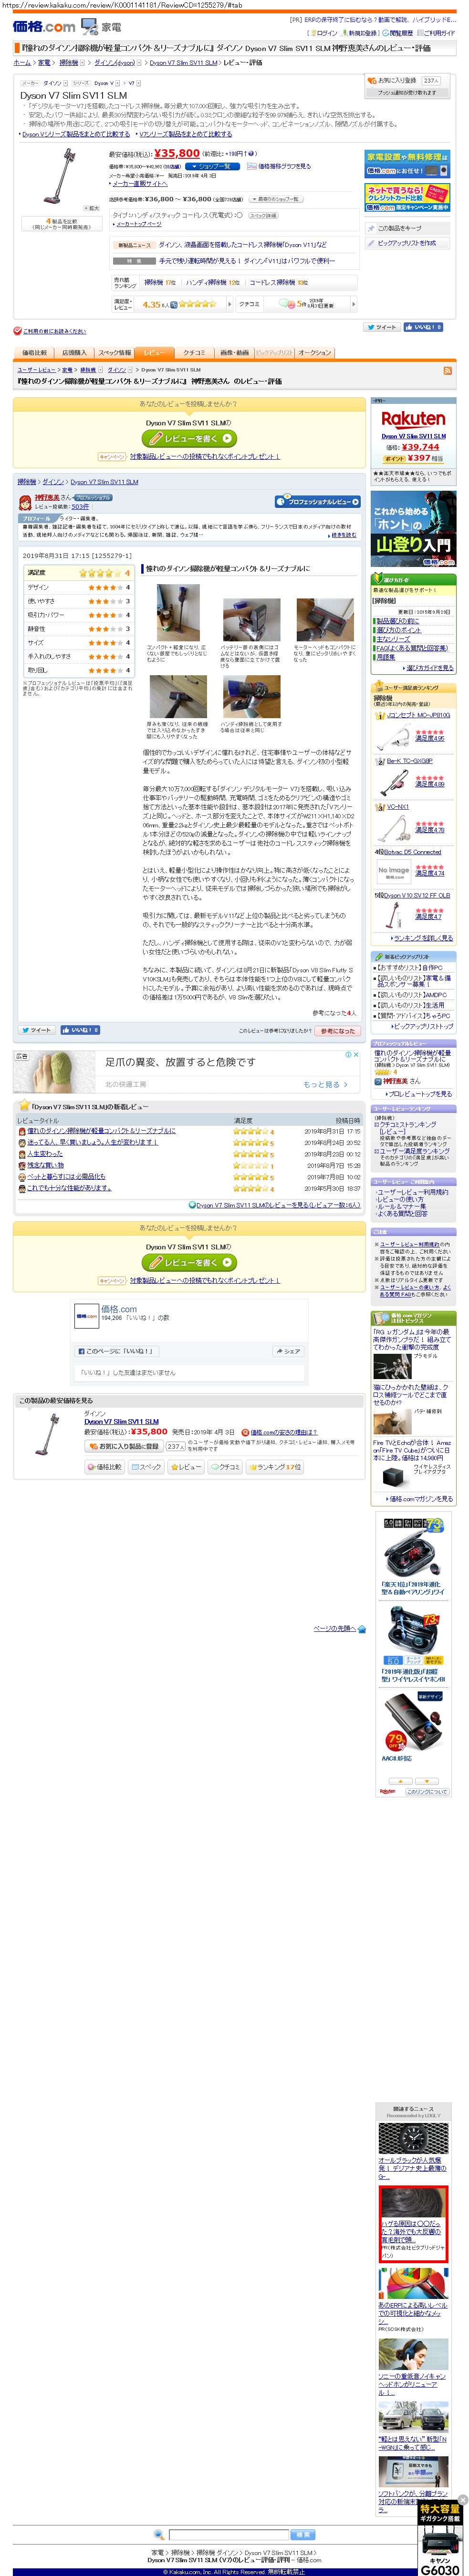Open the third review photo of the motor head
The width and height of the screenshot is (469, 2576).
[x=325, y=620]
